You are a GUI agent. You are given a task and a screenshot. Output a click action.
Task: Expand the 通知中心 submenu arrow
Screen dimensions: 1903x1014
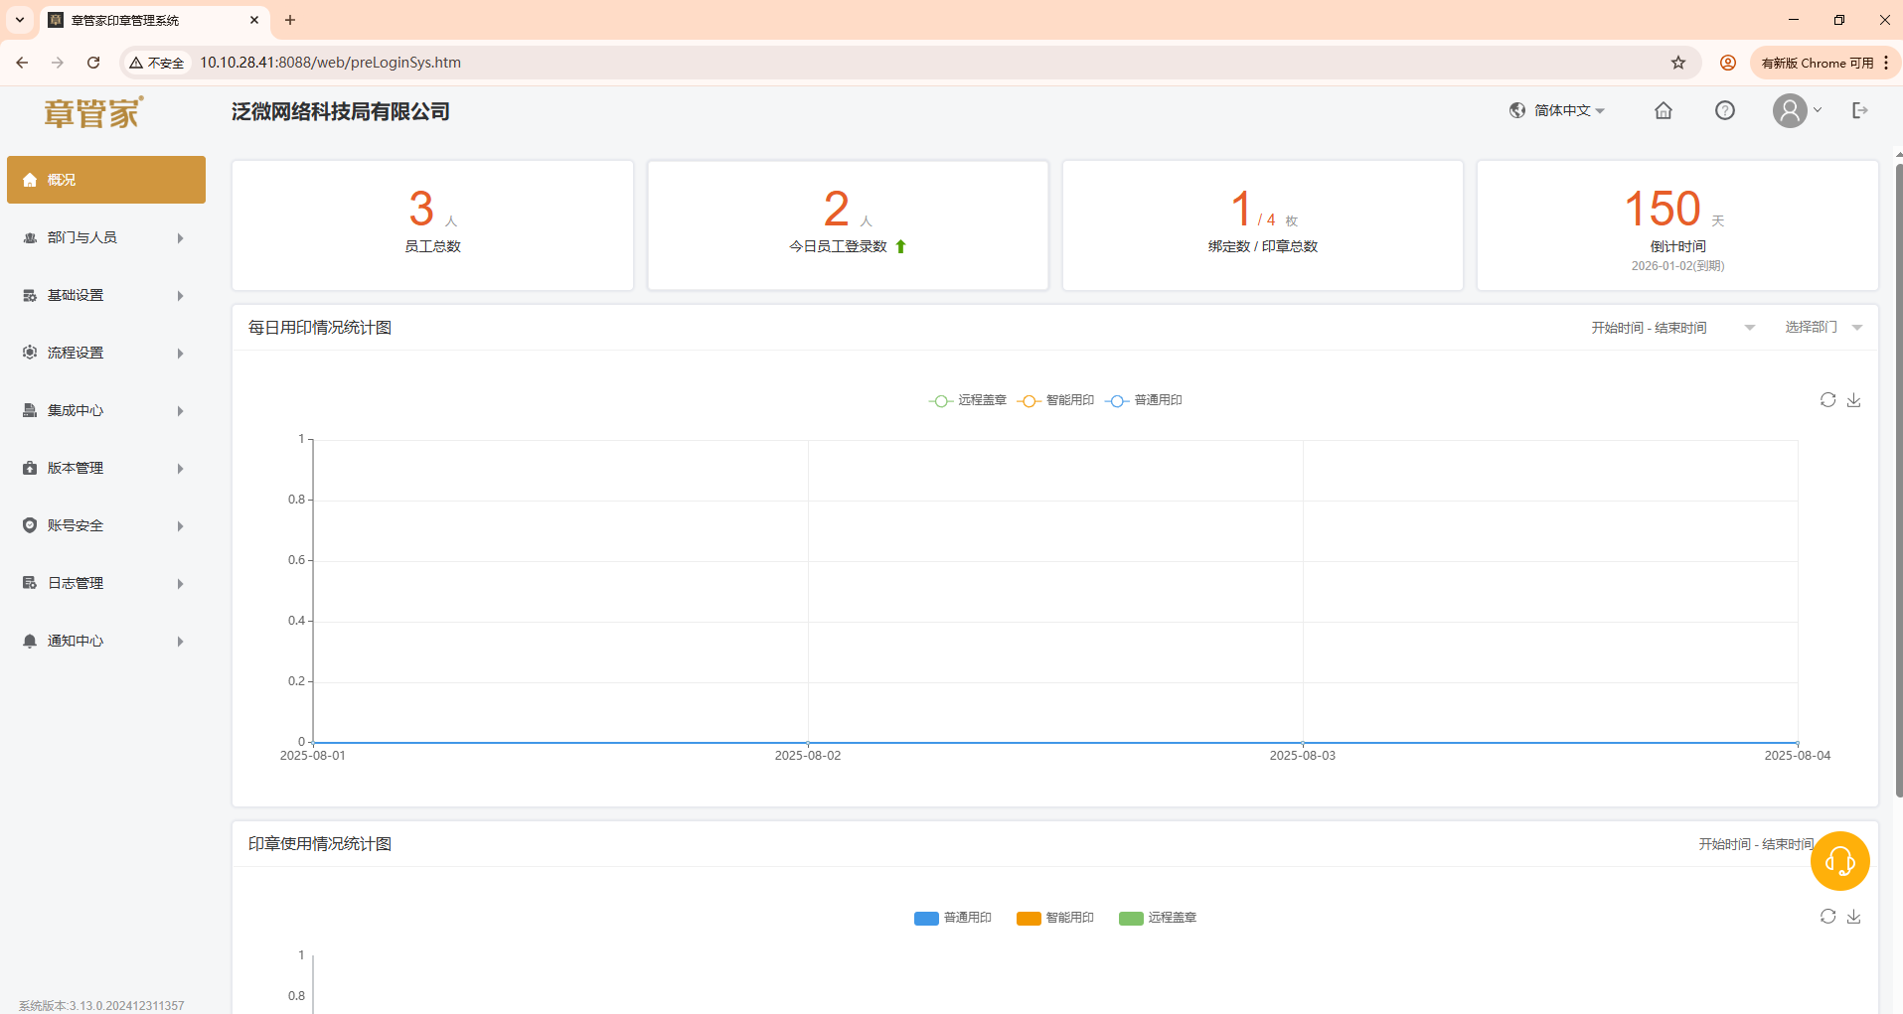tap(180, 642)
